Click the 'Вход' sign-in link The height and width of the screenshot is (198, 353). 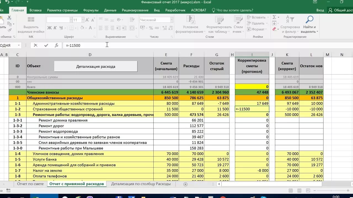pyautogui.click(x=320, y=10)
